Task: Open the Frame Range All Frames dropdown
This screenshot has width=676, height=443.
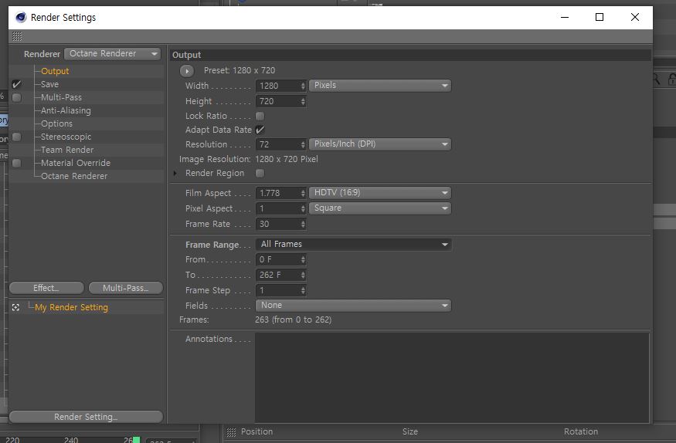Action: tap(354, 245)
